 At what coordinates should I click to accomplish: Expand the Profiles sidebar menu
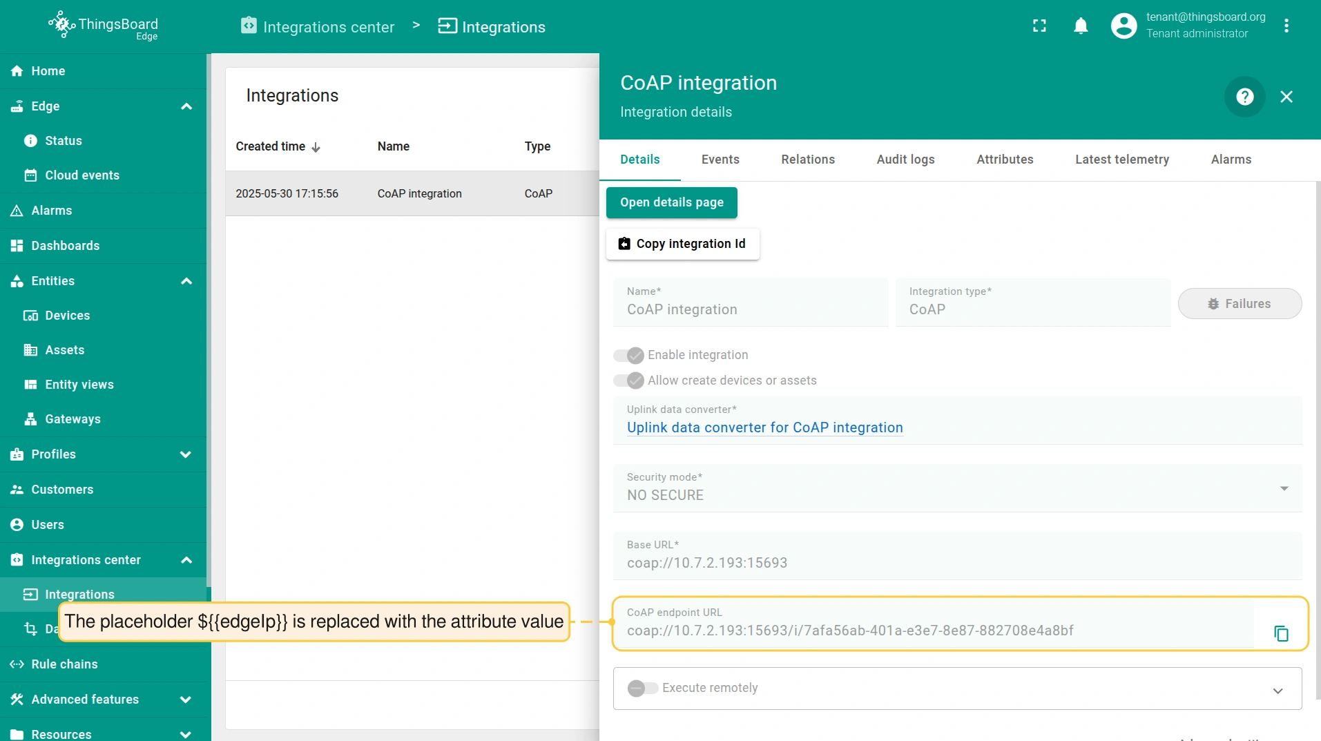pos(186,454)
